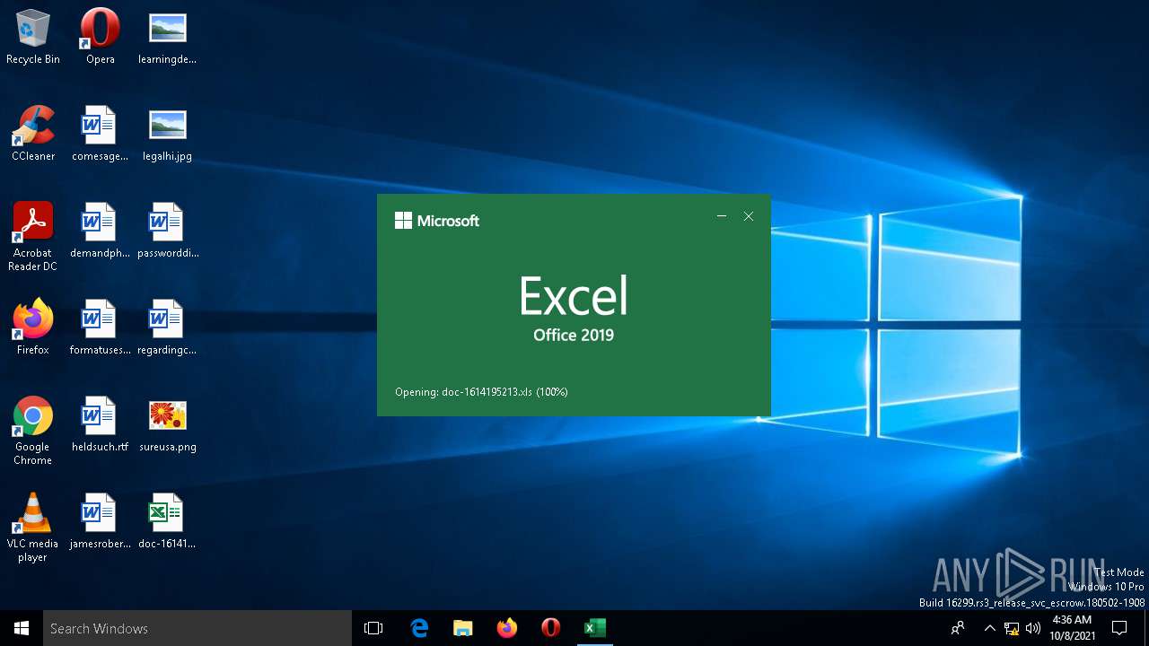Open CCleaner desktop shortcut
1149x646 pixels.
[33, 134]
